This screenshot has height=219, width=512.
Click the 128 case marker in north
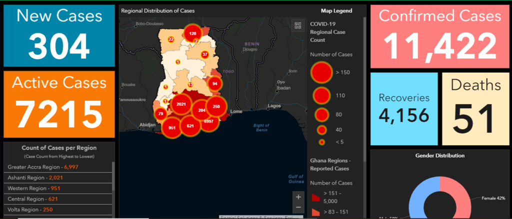(192, 33)
